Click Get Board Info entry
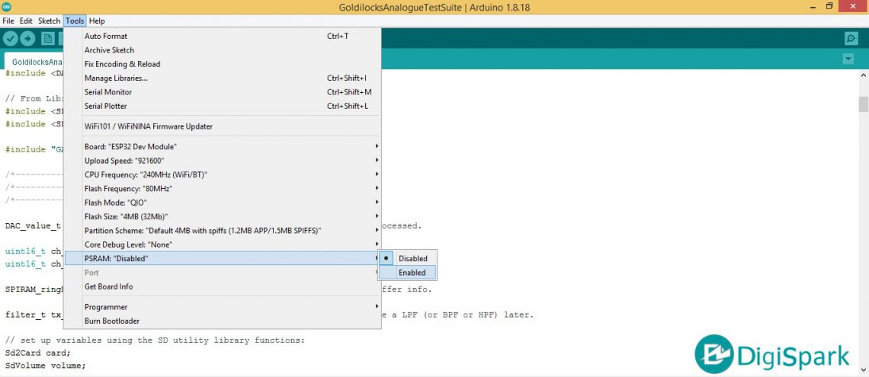 coord(108,286)
